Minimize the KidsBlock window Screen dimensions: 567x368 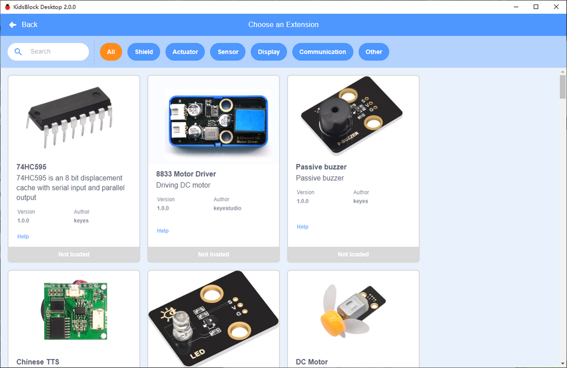[x=516, y=7]
